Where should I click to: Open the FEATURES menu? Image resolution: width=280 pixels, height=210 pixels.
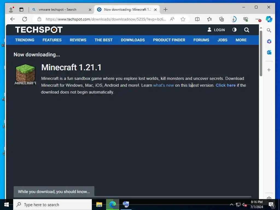coord(52,40)
